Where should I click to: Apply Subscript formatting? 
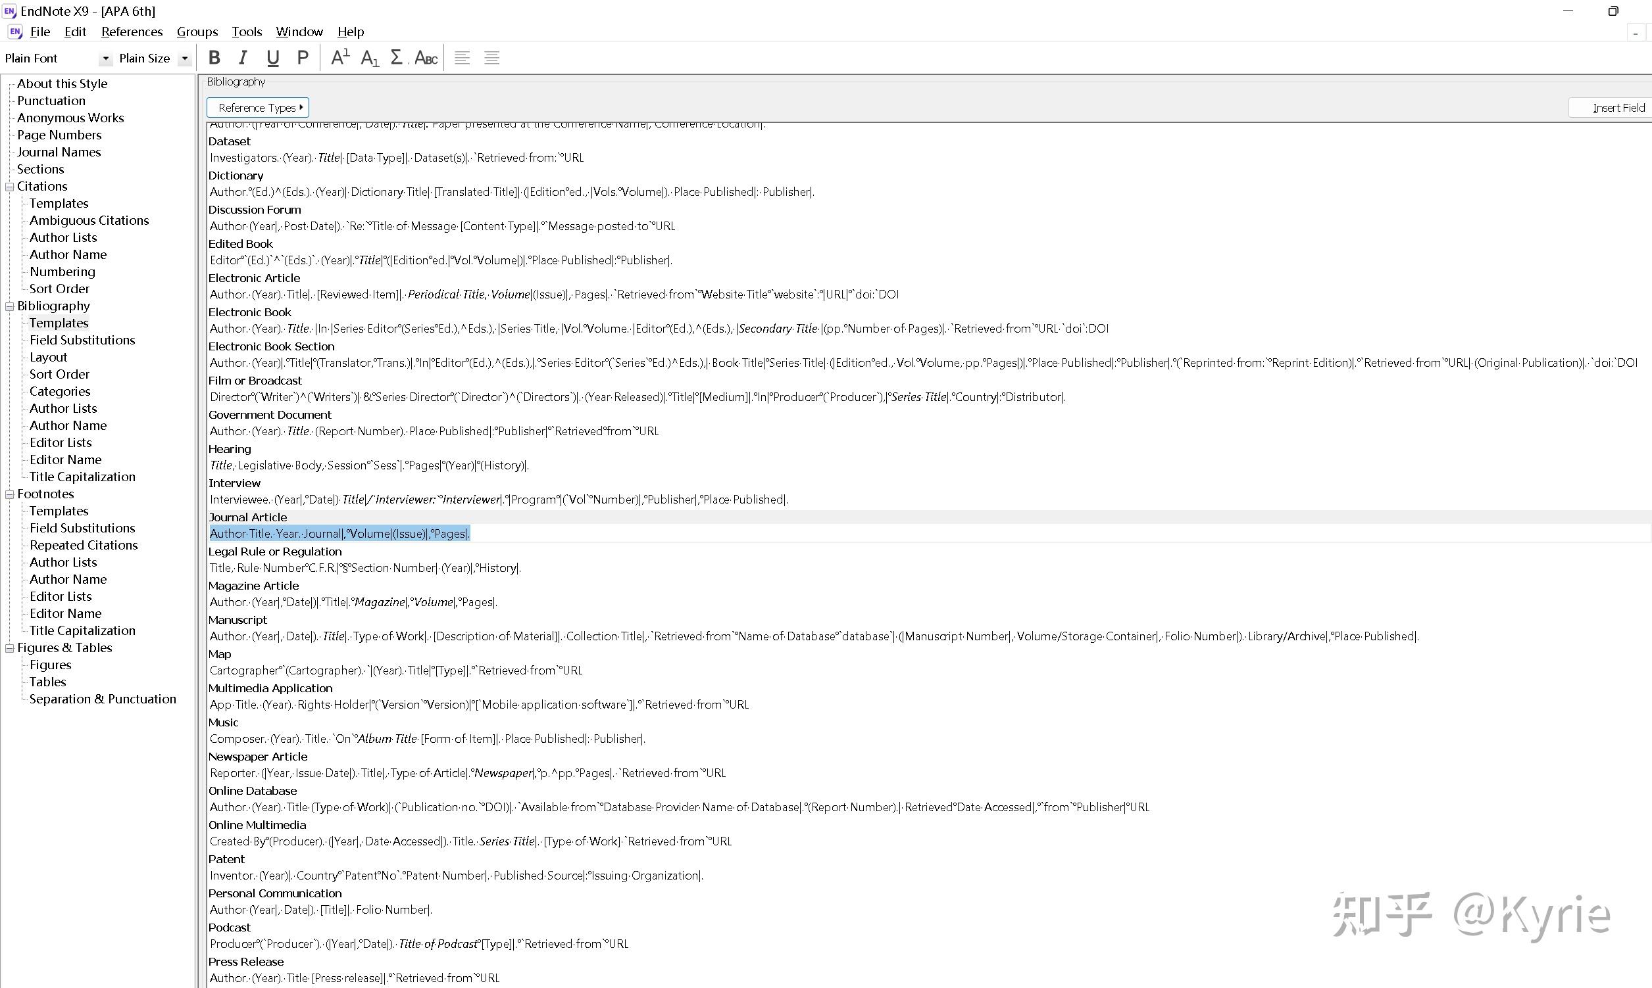coord(369,58)
